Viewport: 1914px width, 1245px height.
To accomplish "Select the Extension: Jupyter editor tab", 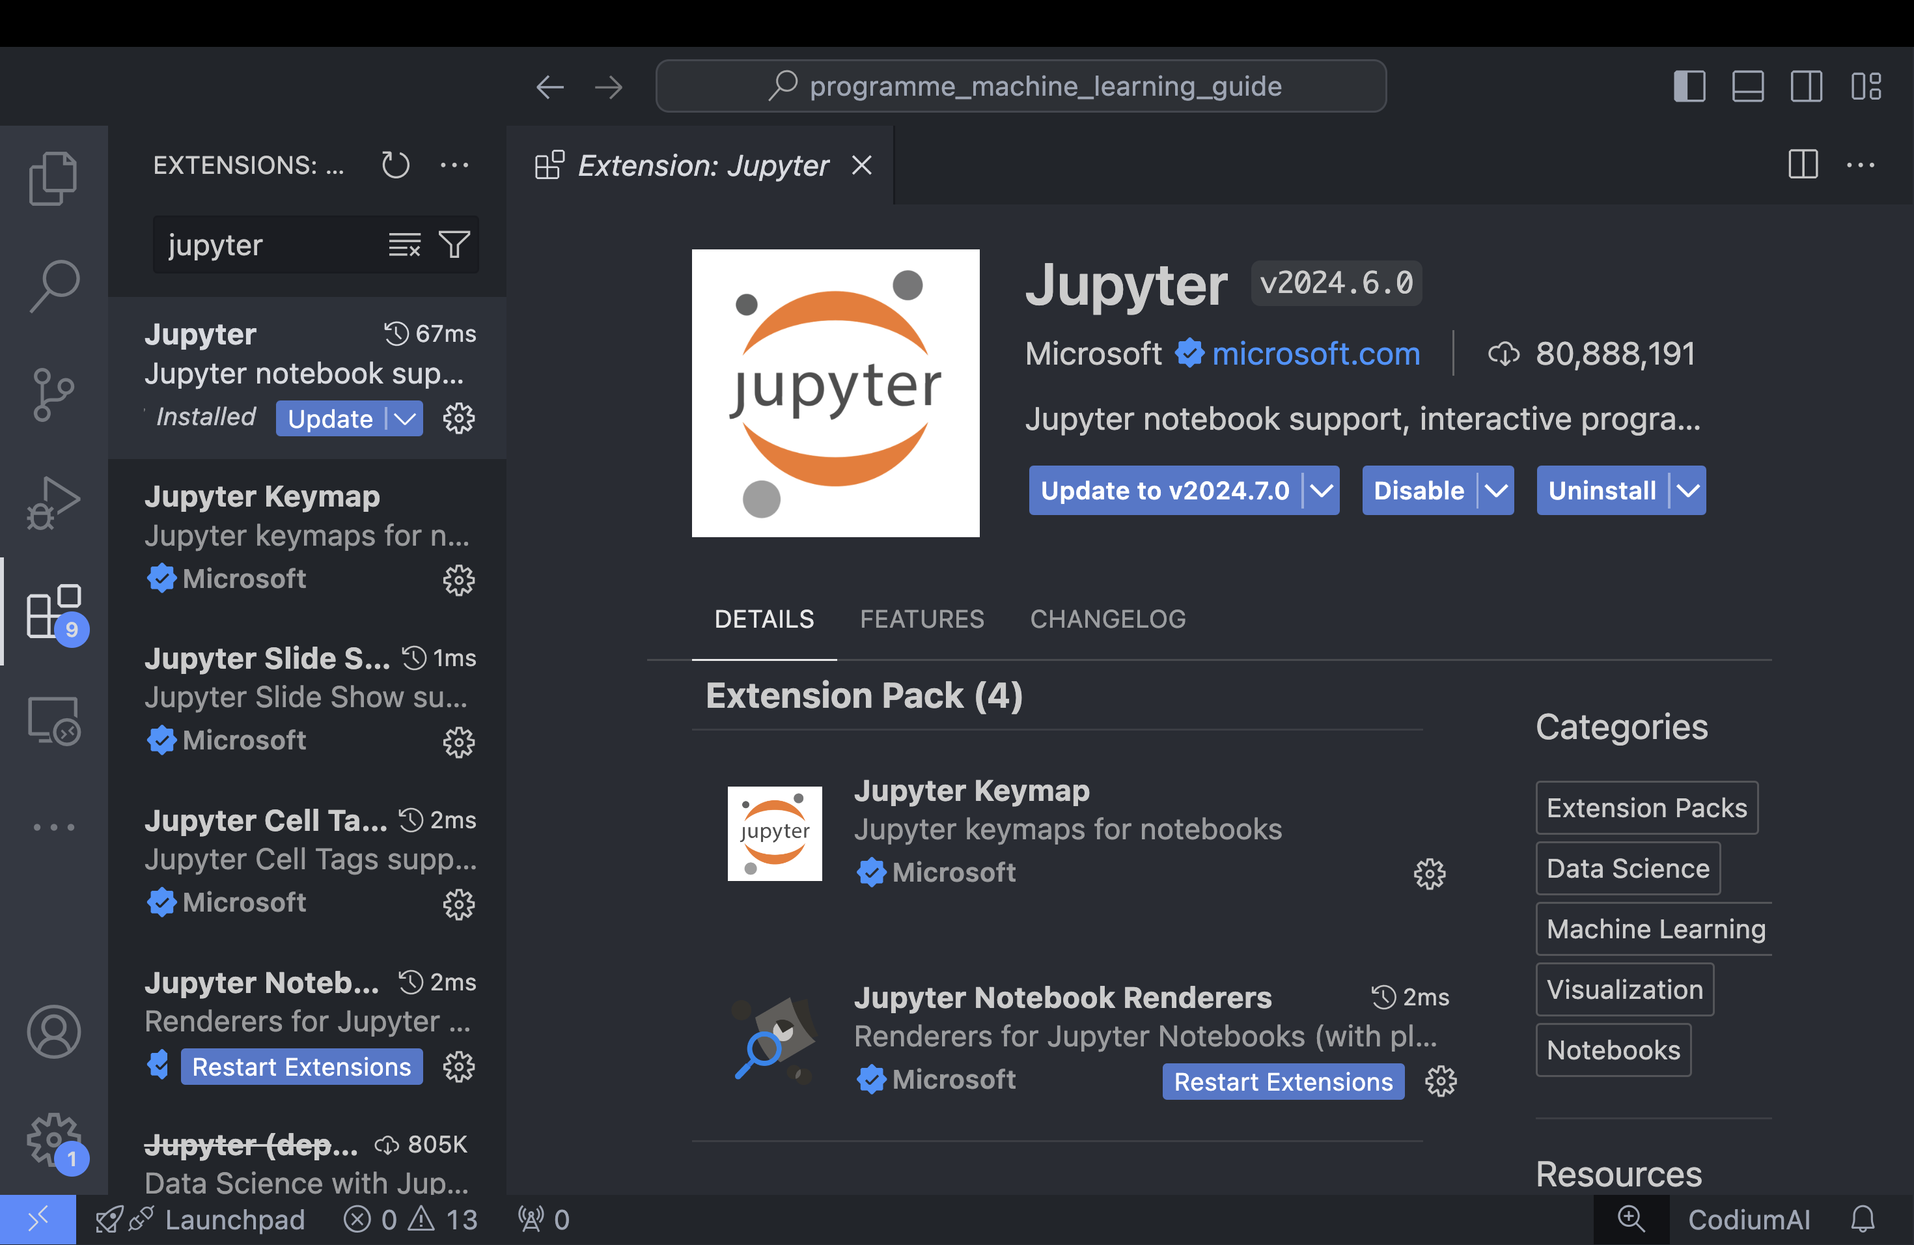I will pyautogui.click(x=701, y=165).
